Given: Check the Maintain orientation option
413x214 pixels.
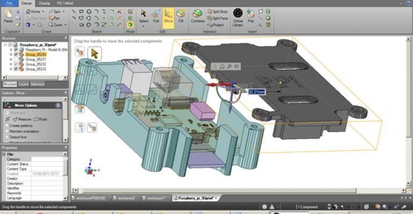Looking at the screenshot, I should point(6,130).
